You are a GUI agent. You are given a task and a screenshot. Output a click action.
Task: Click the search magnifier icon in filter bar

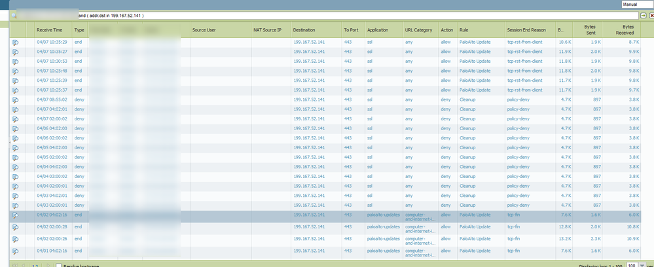(13, 14)
